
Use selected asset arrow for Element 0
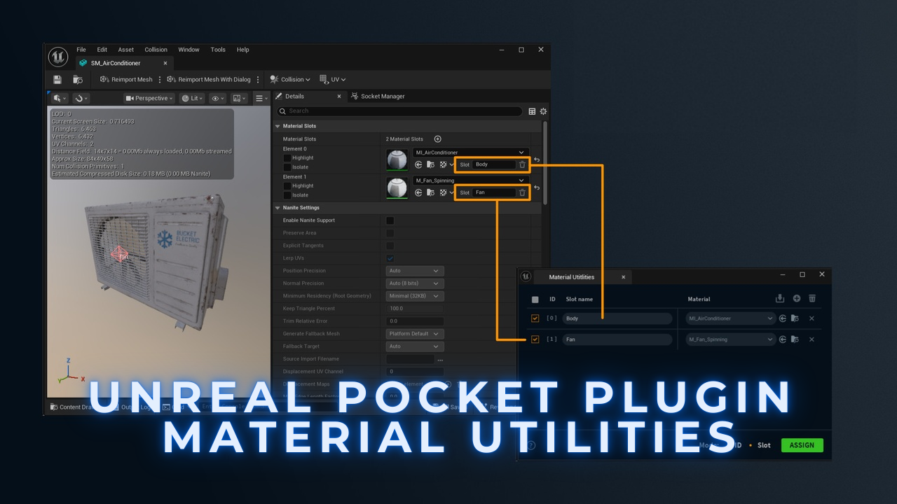418,164
